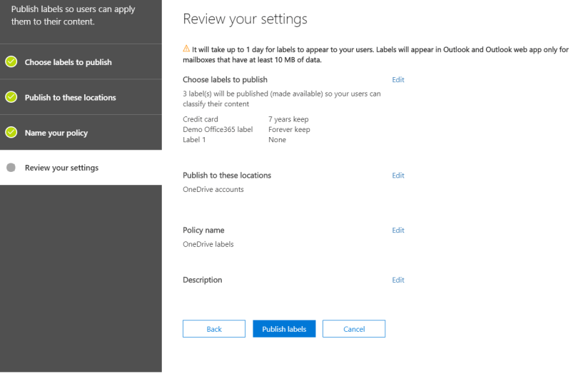Click Edit next to Description
The image size is (578, 374).
(x=398, y=280)
